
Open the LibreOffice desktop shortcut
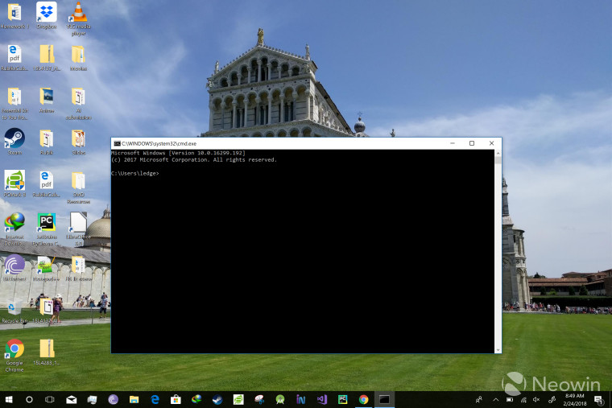point(78,229)
